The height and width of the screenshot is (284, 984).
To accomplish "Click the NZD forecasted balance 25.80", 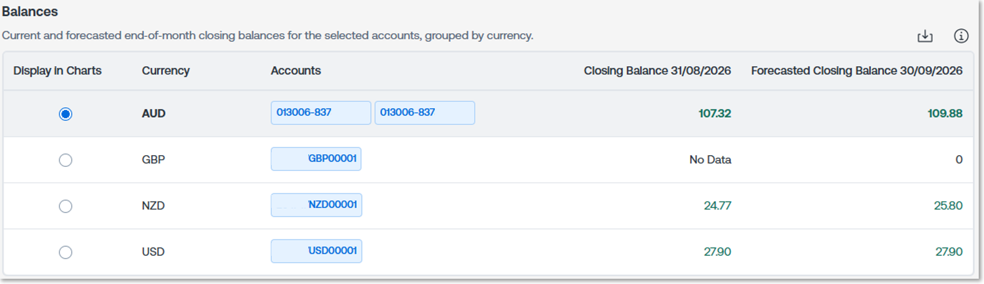I will click(948, 206).
